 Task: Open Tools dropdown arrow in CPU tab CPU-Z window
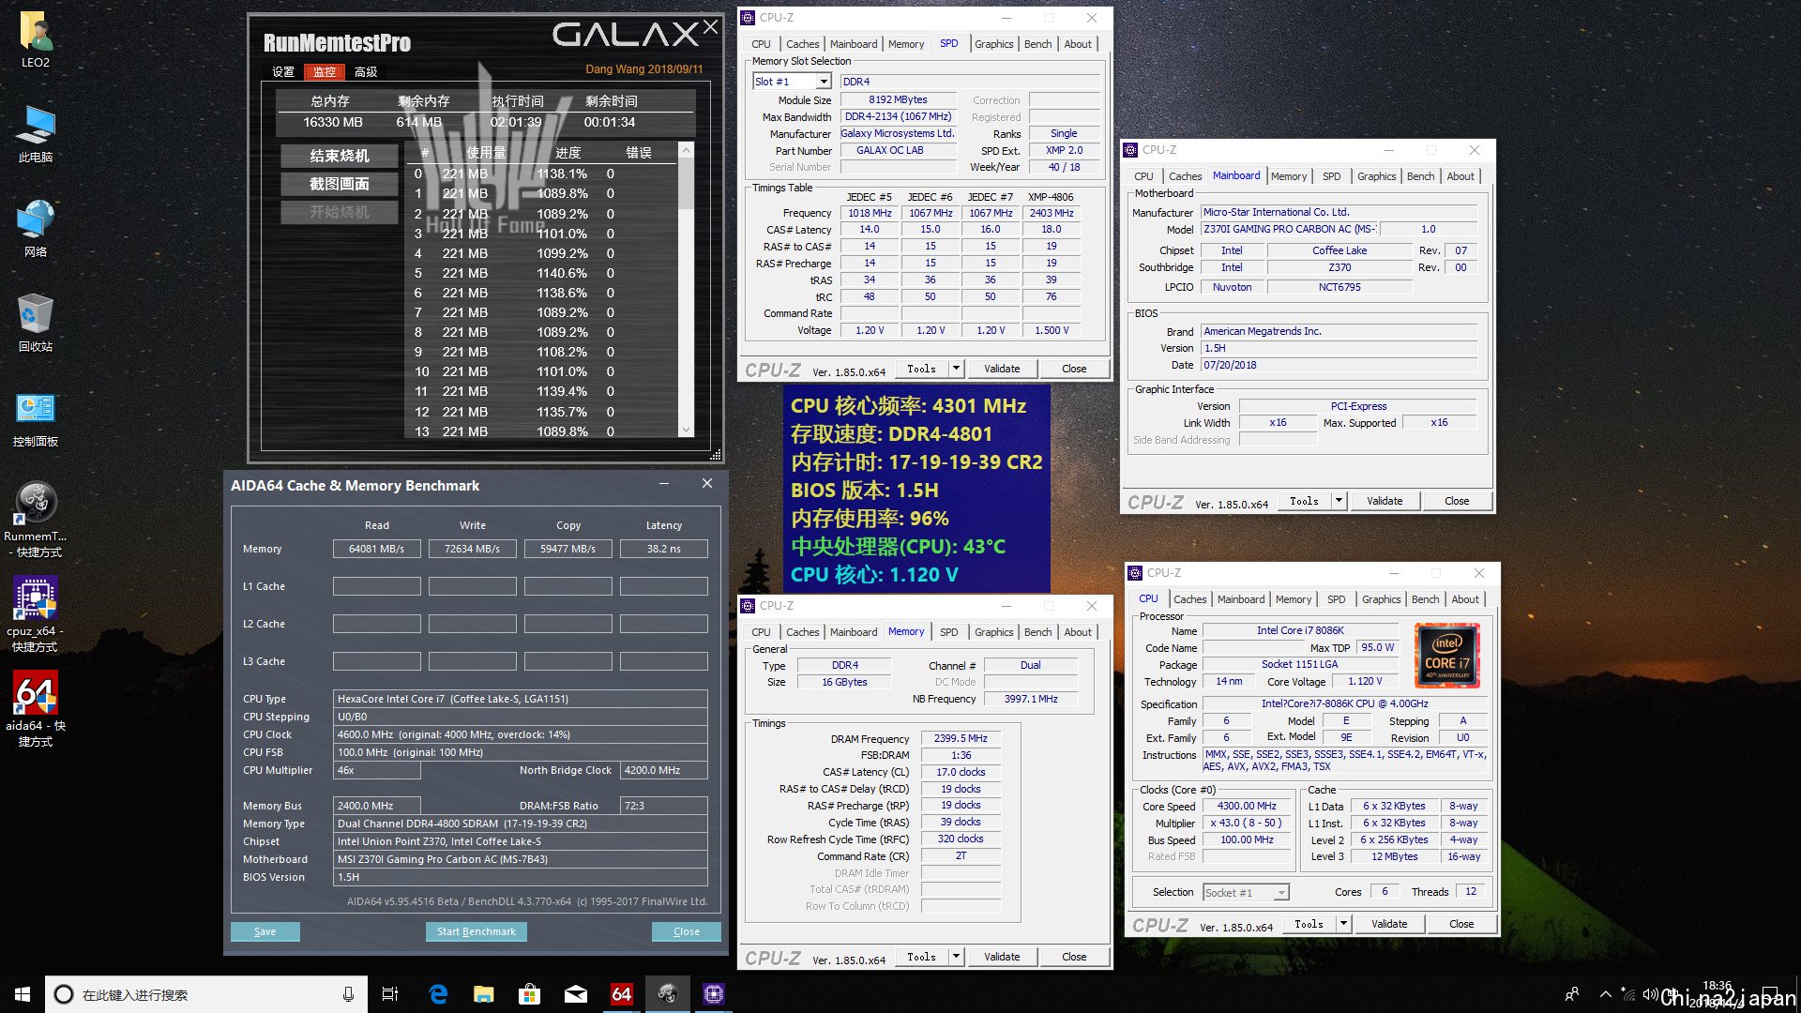click(x=1343, y=924)
